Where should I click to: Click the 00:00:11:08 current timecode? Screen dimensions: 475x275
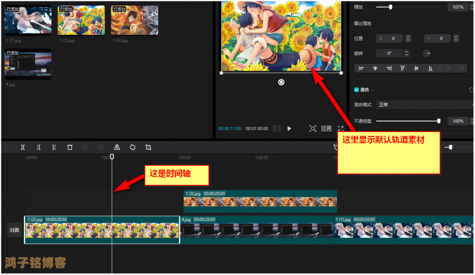pos(230,128)
